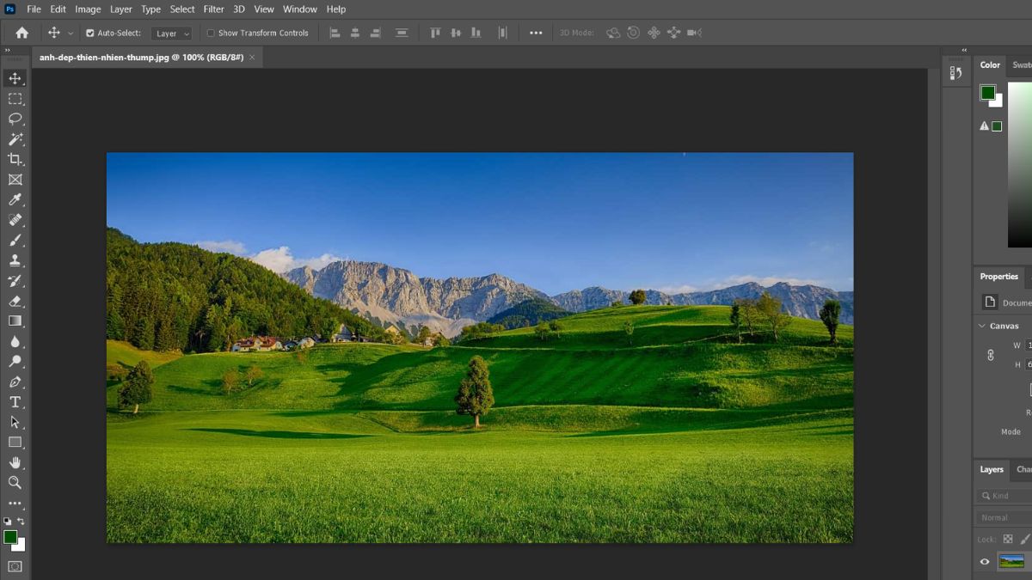Screen dimensions: 1032x580
Task: Open more align options (three dots)
Action: coord(536,33)
